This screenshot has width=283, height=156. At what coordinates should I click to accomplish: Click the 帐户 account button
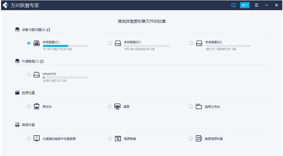tap(245, 5)
